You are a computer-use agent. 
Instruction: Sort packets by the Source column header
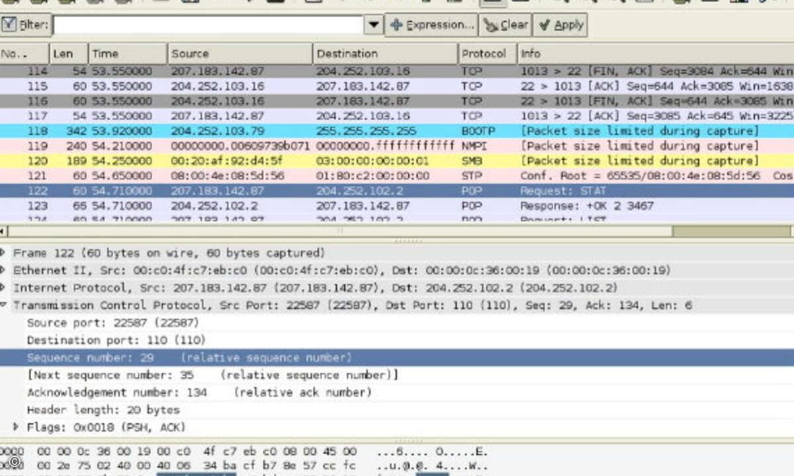(240, 54)
